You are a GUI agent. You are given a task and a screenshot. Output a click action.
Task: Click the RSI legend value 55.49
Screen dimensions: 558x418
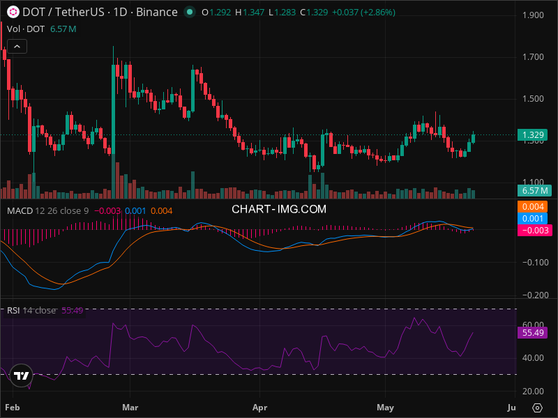tap(73, 310)
